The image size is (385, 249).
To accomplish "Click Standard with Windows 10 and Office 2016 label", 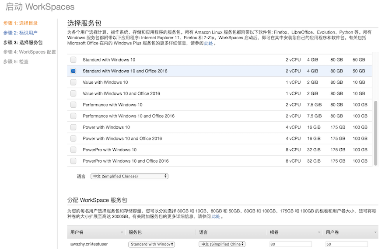I will 125,71.
